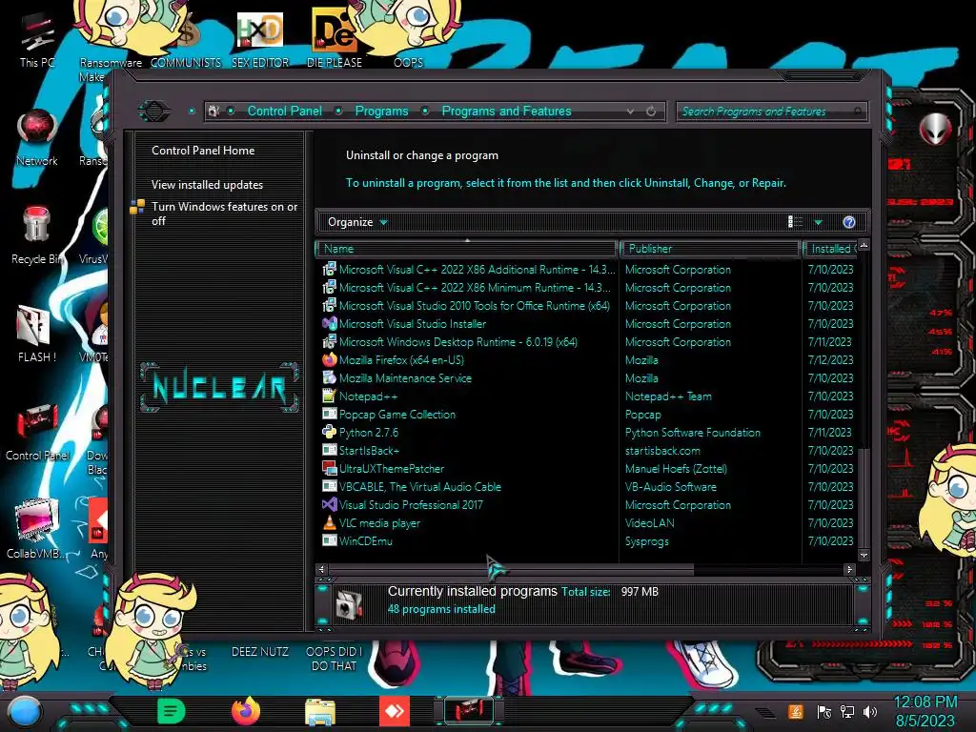Launch the SEX EDITOR HxD icon

tap(260, 38)
